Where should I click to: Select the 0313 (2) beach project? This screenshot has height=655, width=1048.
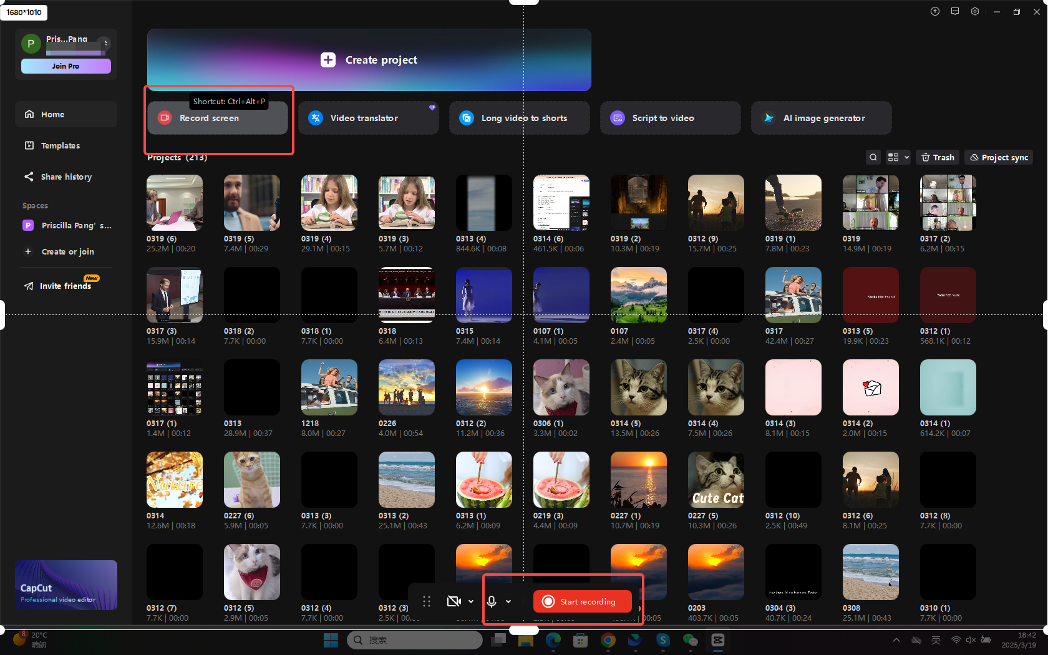tap(407, 480)
